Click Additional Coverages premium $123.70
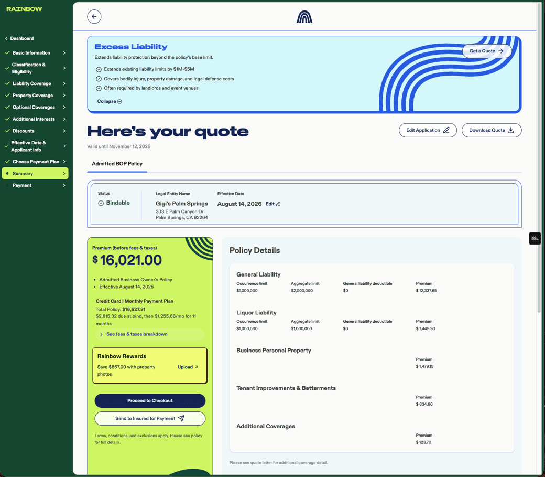Viewport: 545px width, 477px height. tap(423, 442)
